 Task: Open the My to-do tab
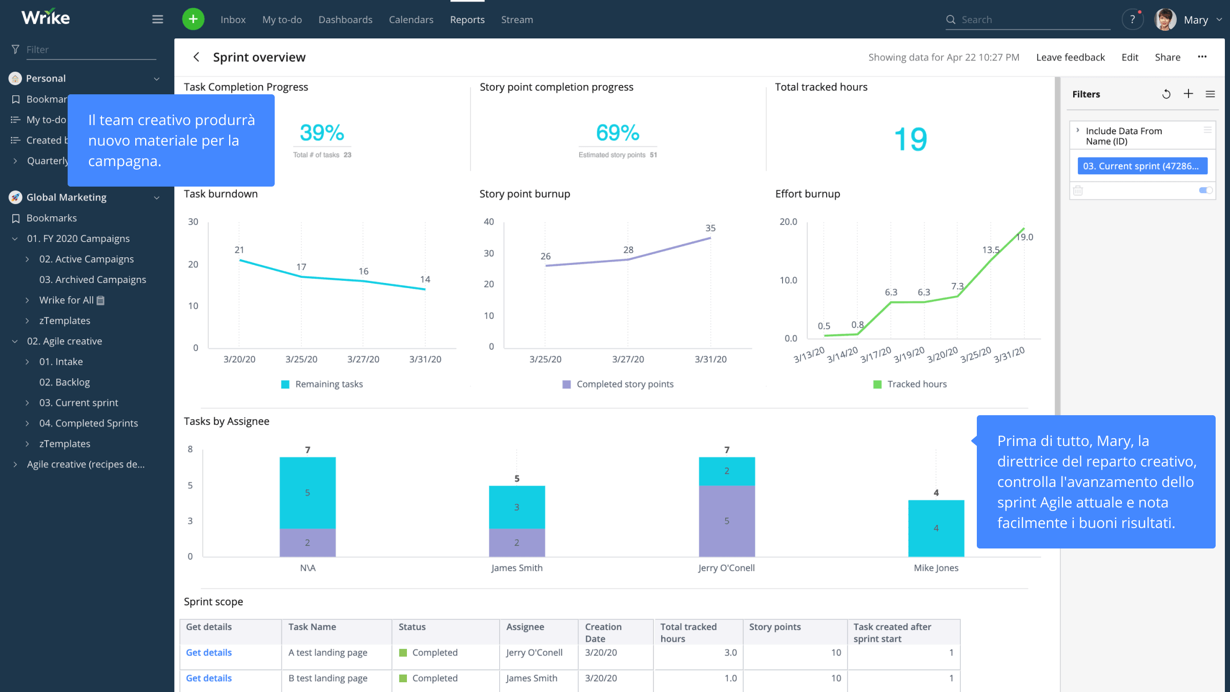click(x=282, y=19)
